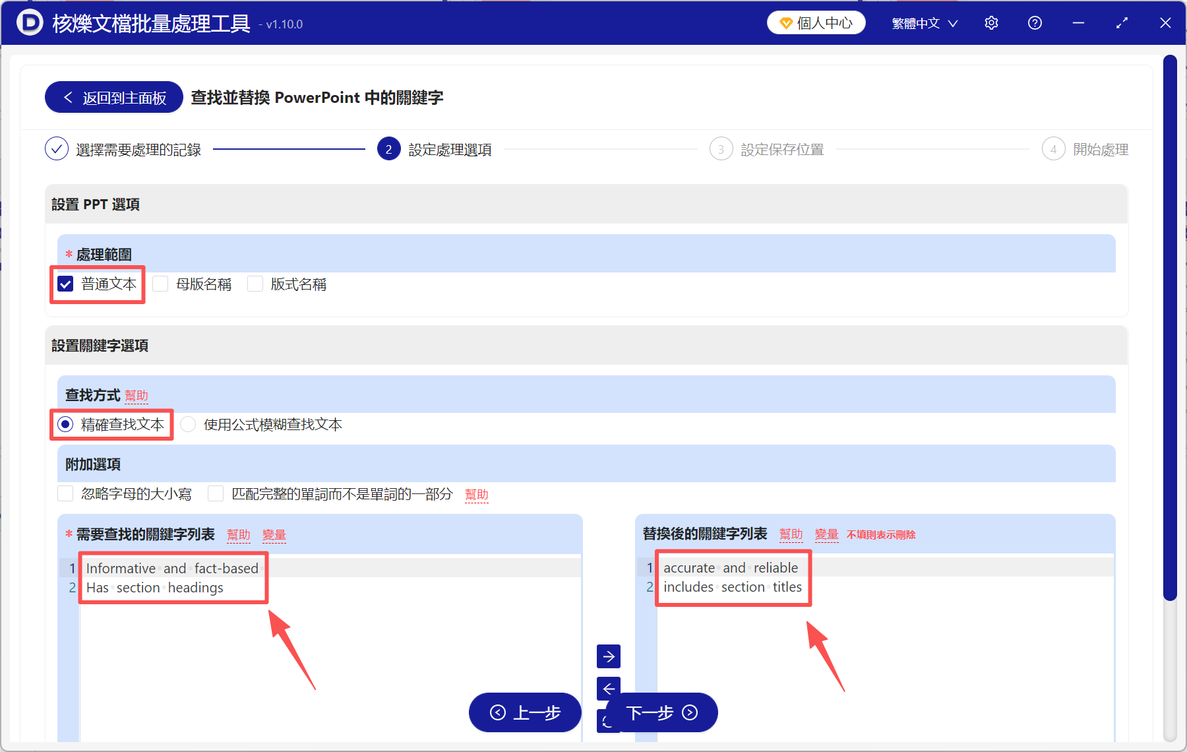Open the settings gear in the title bar
This screenshot has height=752, width=1187.
pos(991,22)
